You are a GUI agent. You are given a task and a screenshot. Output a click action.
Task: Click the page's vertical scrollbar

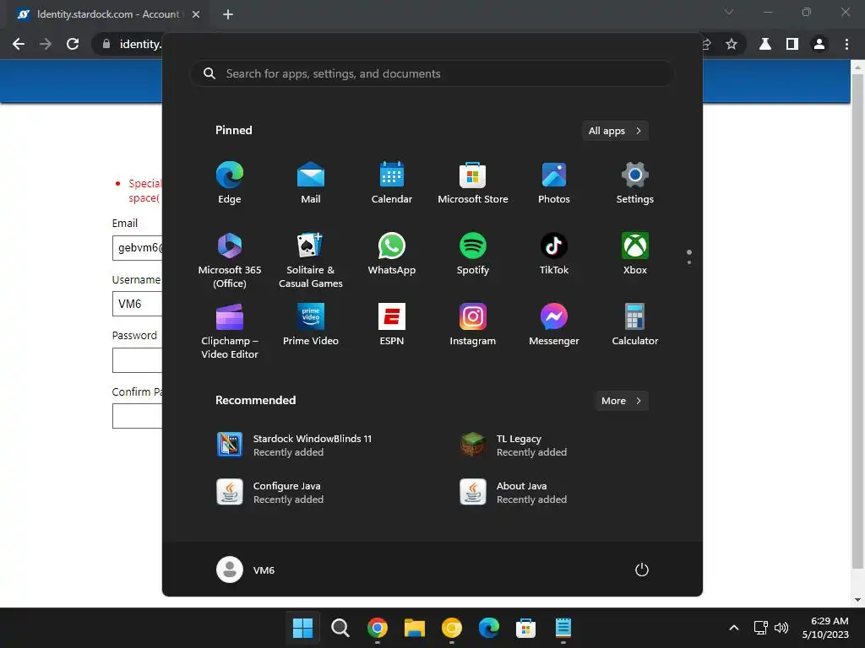pyautogui.click(x=857, y=321)
